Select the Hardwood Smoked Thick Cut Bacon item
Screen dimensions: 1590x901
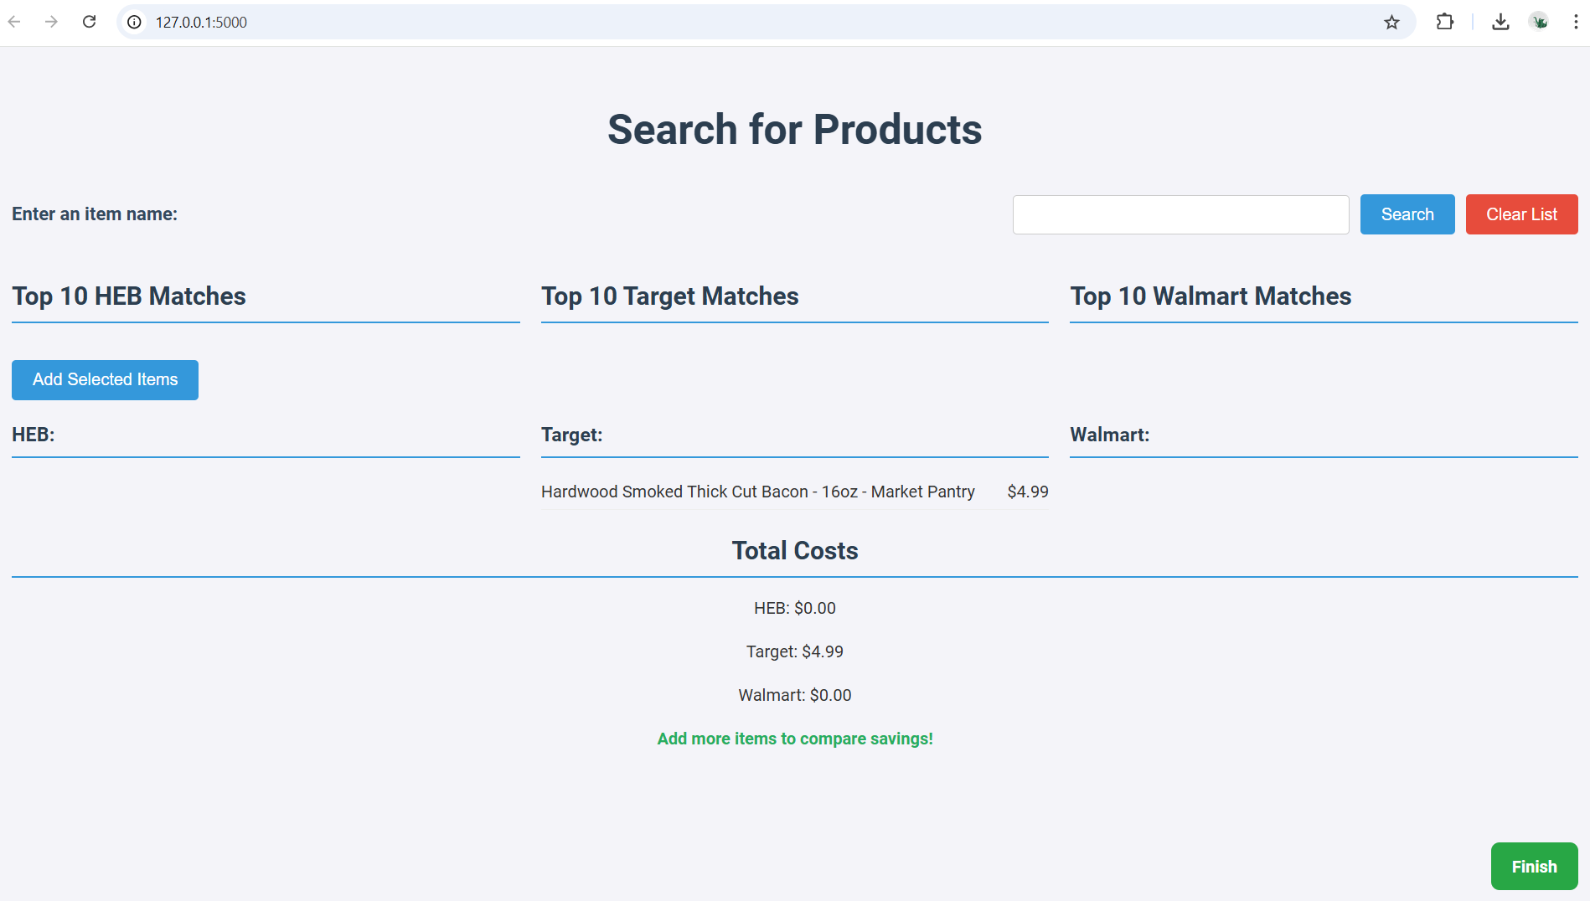point(757,492)
